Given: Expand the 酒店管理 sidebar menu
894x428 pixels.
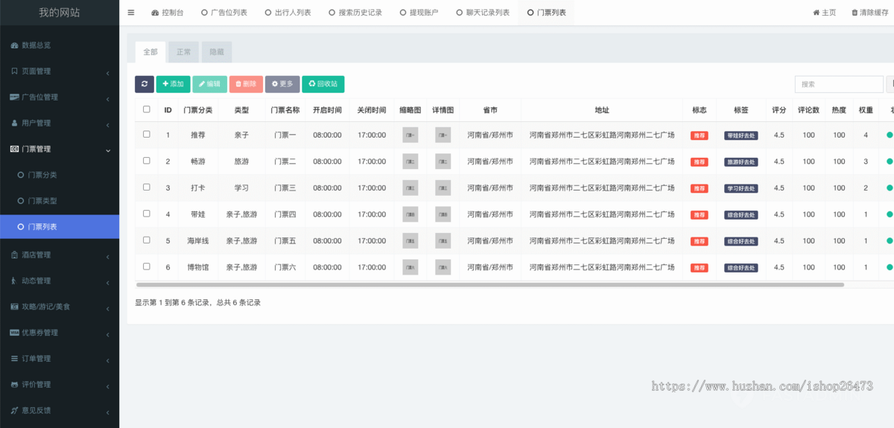Looking at the screenshot, I should [60, 255].
